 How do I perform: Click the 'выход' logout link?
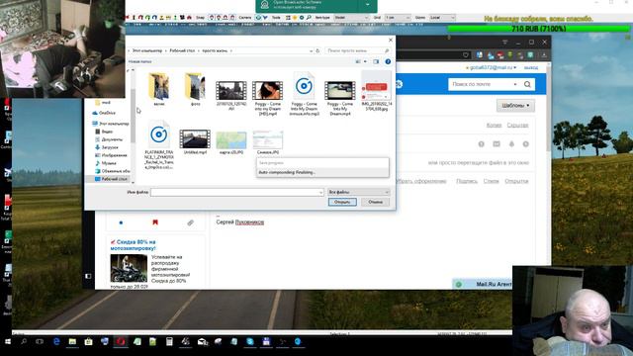point(531,68)
